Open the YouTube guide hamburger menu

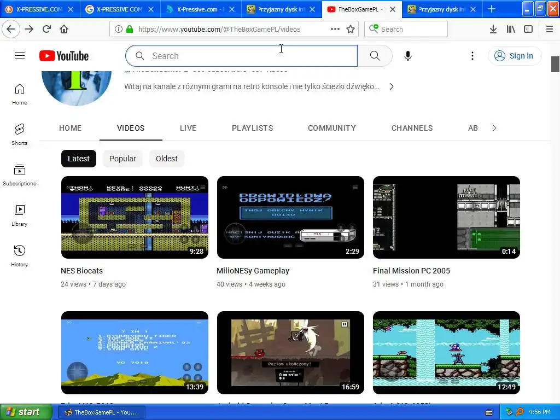20,56
